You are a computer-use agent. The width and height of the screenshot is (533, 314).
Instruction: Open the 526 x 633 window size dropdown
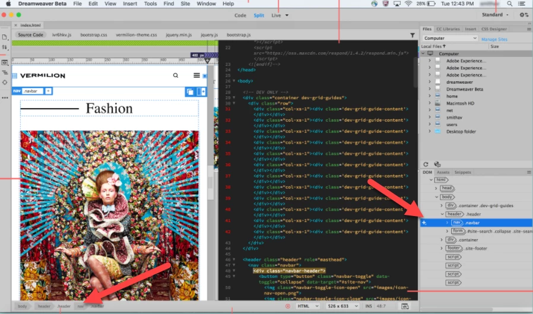pyautogui.click(x=342, y=306)
